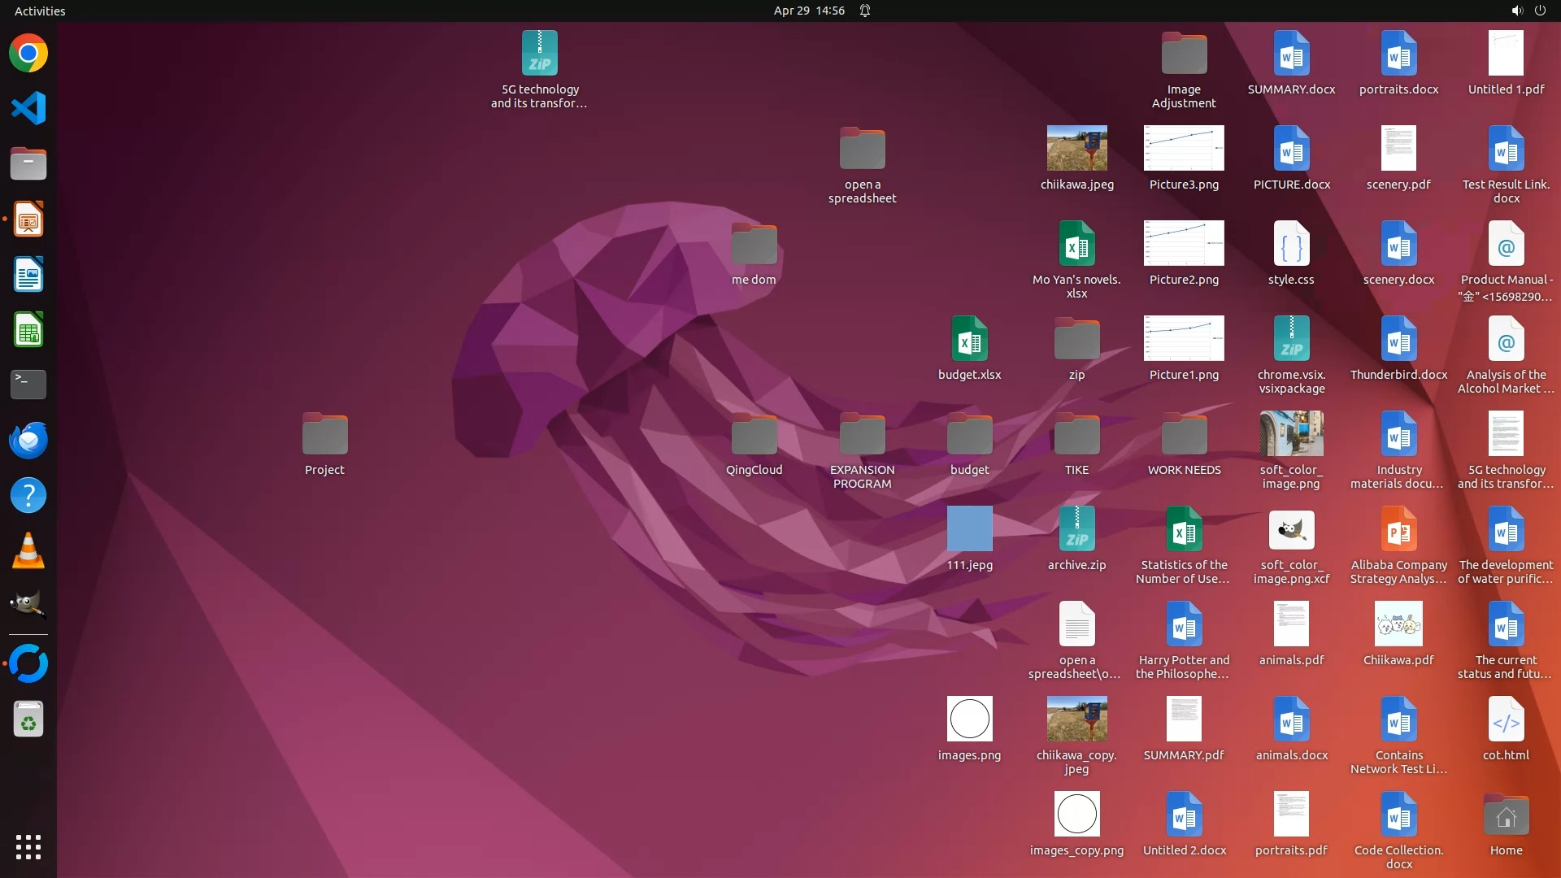The image size is (1561, 878).
Task: Open the system power menu
Action: pos(1540,11)
